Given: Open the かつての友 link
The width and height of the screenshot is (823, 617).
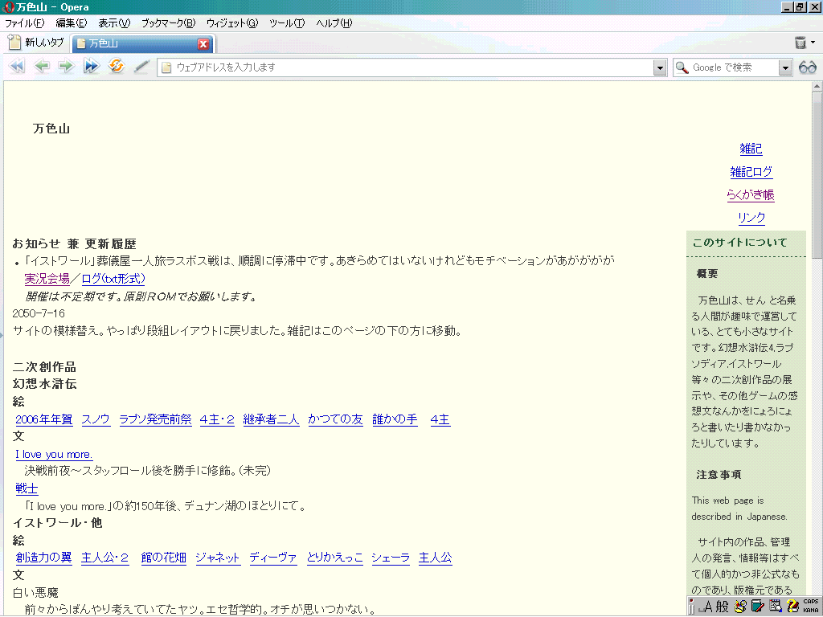Looking at the screenshot, I should (x=335, y=419).
